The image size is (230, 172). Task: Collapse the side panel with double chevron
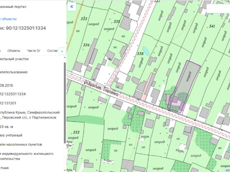click(x=72, y=6)
